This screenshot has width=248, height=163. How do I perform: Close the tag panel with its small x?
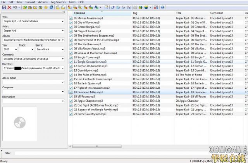64,12
